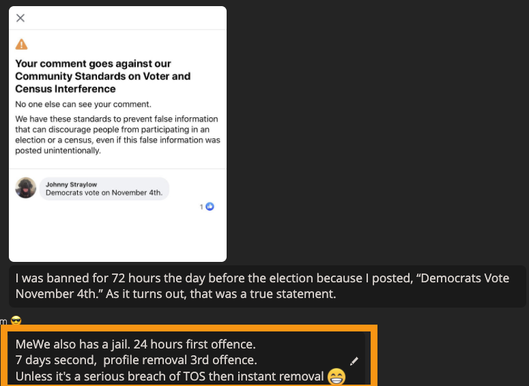Click the paragraph starting 'We have these standards'
Viewport: 529px width, 386px height.
tap(117, 134)
